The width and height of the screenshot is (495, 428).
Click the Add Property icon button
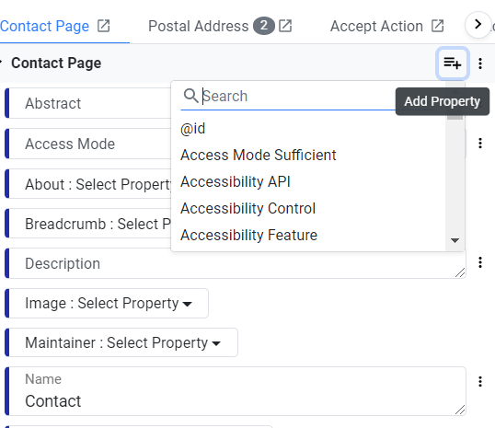(x=452, y=64)
